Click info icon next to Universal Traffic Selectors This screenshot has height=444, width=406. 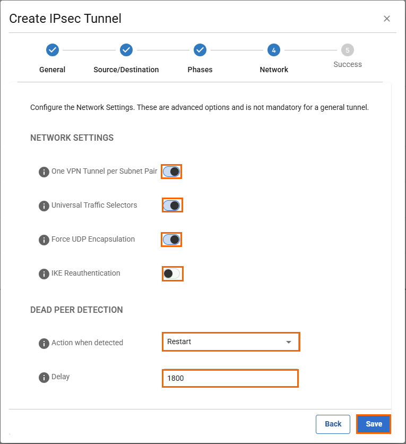[44, 206]
